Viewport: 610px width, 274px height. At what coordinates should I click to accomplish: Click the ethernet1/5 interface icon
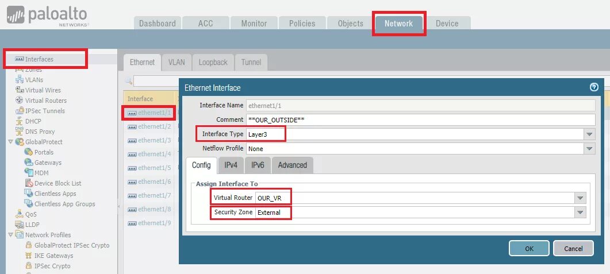pos(132,168)
